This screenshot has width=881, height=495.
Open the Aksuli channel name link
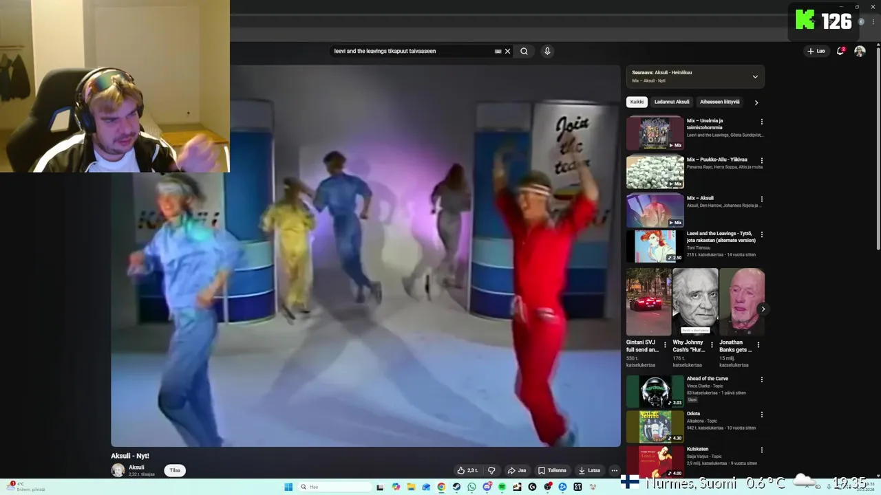coord(136,467)
